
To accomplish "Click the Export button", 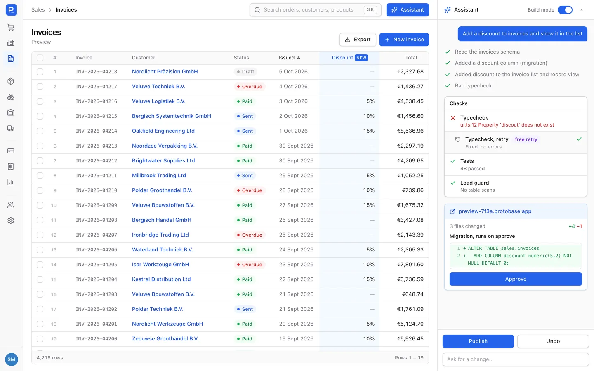I will (x=358, y=40).
